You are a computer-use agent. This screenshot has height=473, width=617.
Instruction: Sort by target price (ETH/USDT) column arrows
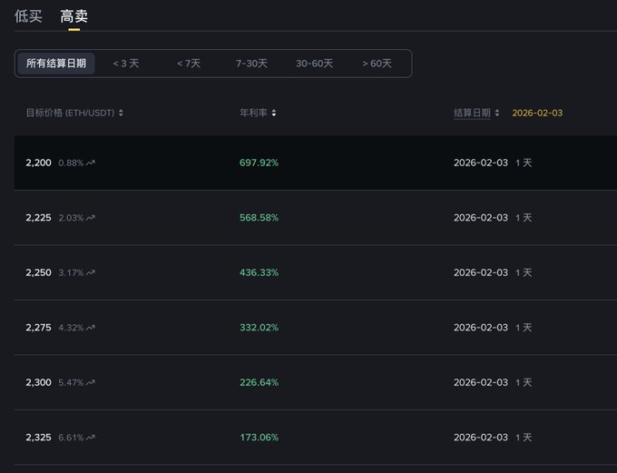121,113
